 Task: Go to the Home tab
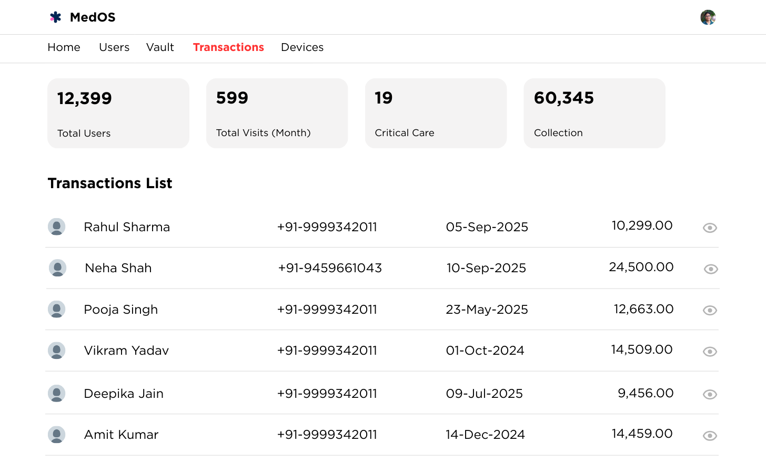(x=64, y=47)
